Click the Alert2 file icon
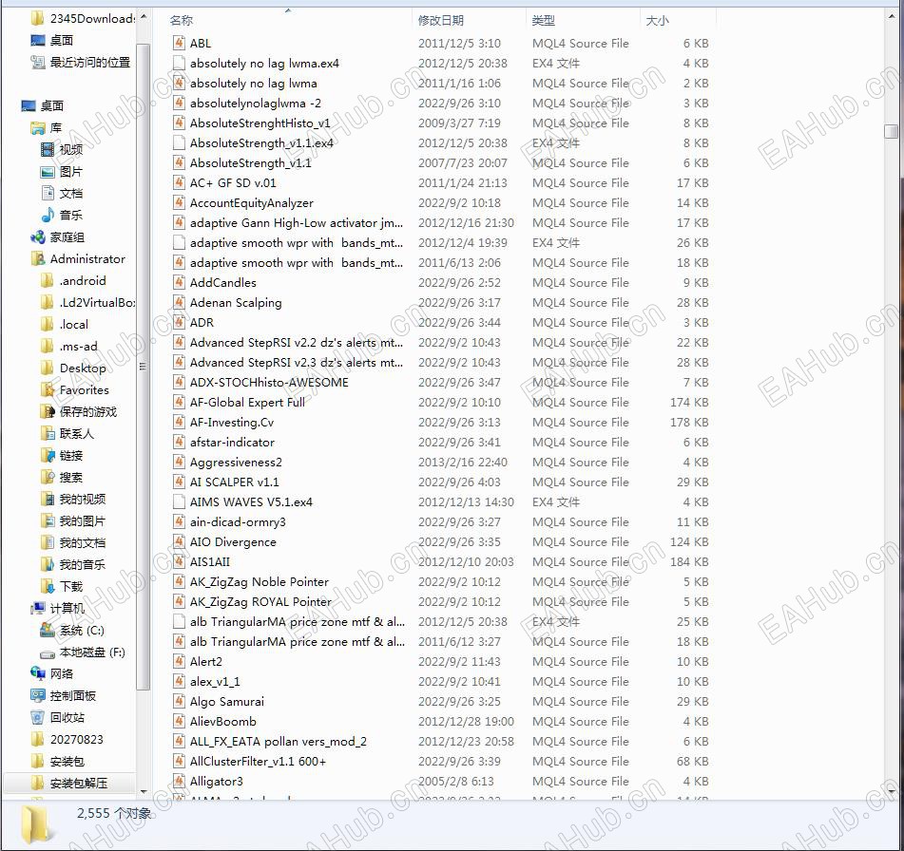Screen dimensions: 904x851 point(179,661)
